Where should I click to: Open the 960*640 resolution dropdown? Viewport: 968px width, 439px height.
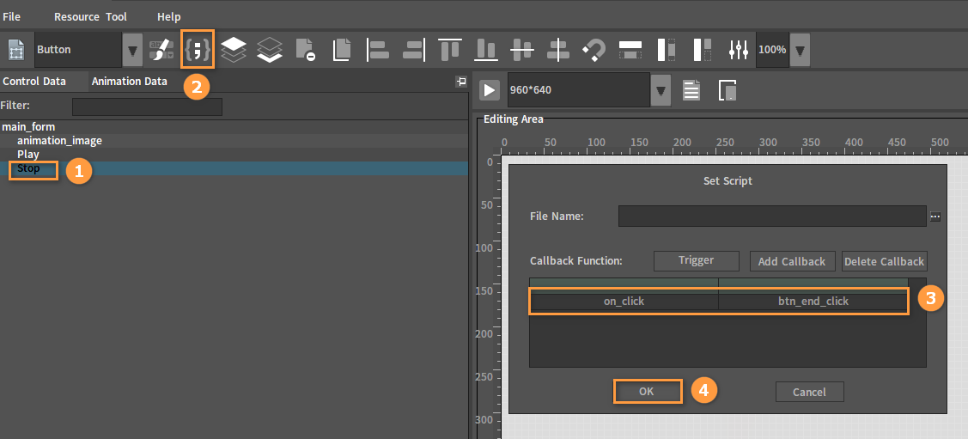pyautogui.click(x=661, y=91)
